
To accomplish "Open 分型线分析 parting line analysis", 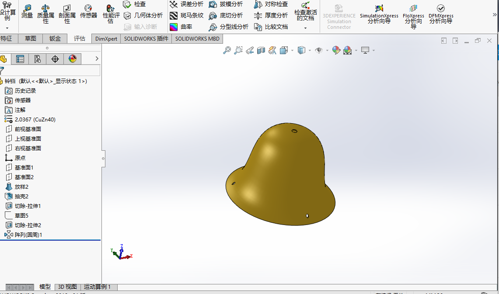I will (228, 27).
